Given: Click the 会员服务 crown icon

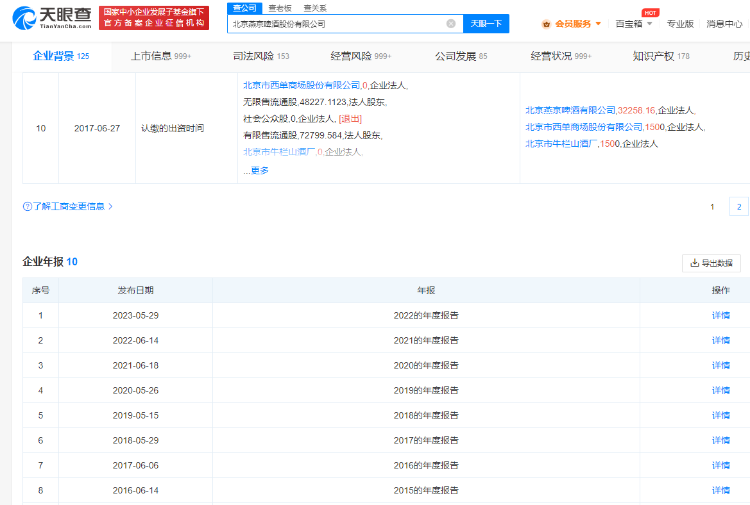Looking at the screenshot, I should click(x=547, y=24).
